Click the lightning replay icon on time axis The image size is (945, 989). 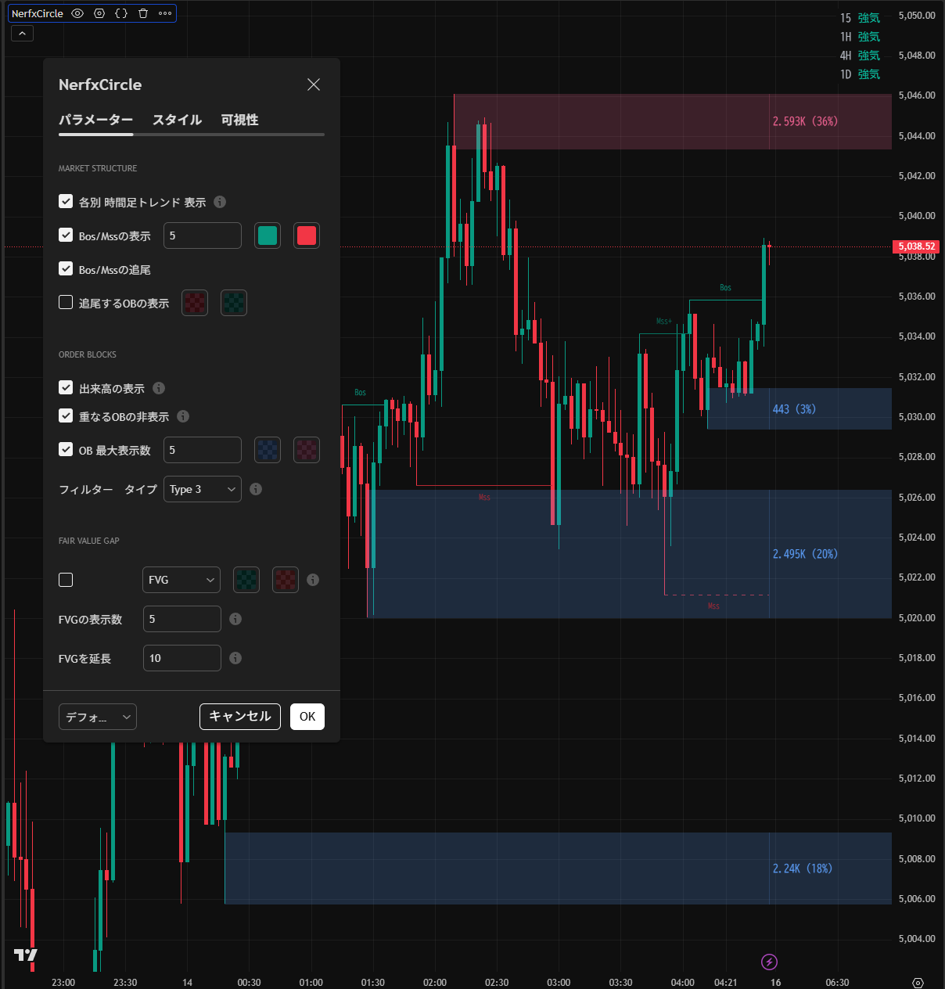(x=769, y=962)
